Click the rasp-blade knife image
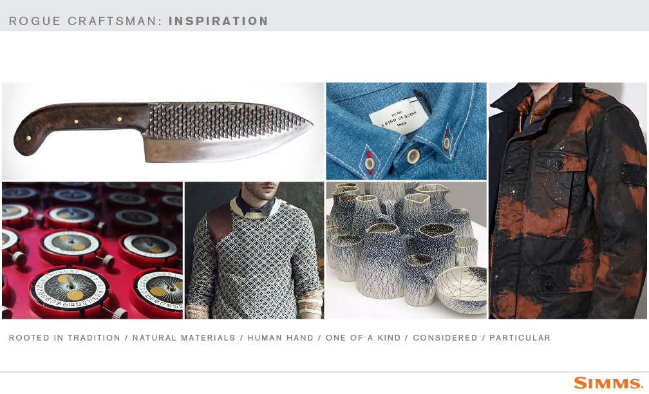649x394 pixels. point(163,131)
